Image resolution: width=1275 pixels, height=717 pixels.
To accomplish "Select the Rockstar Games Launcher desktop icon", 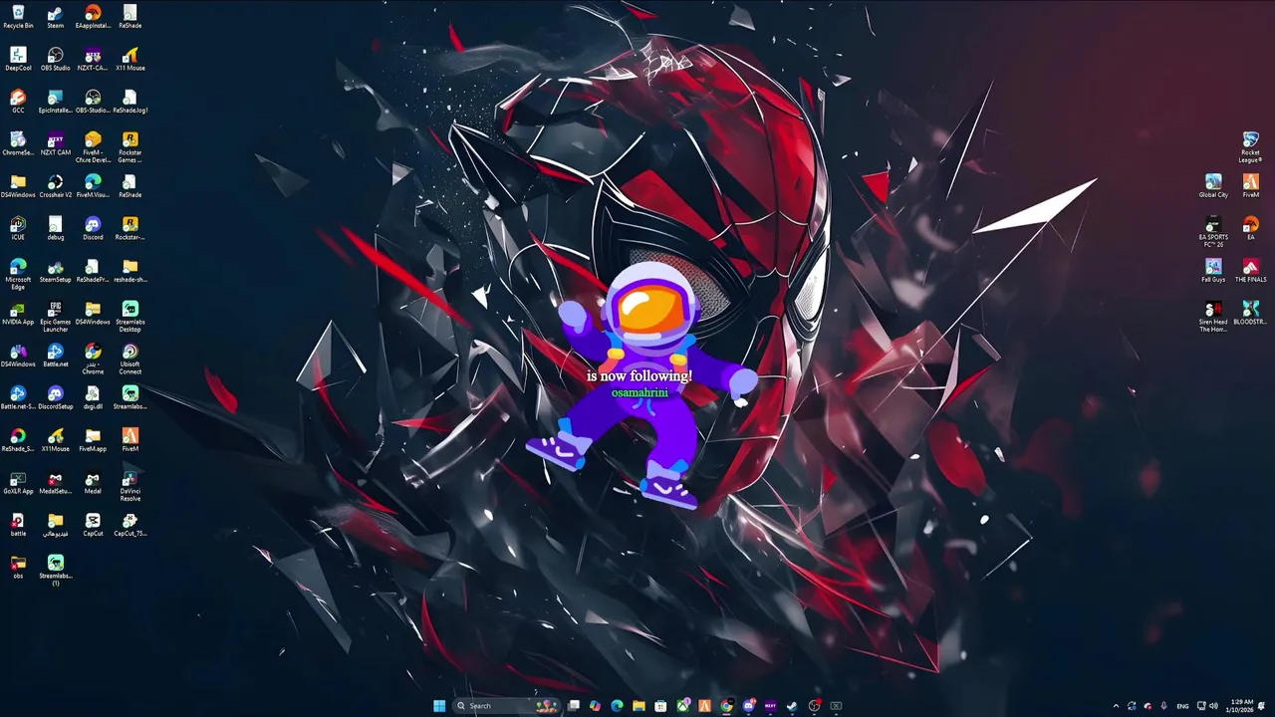I will [x=129, y=147].
